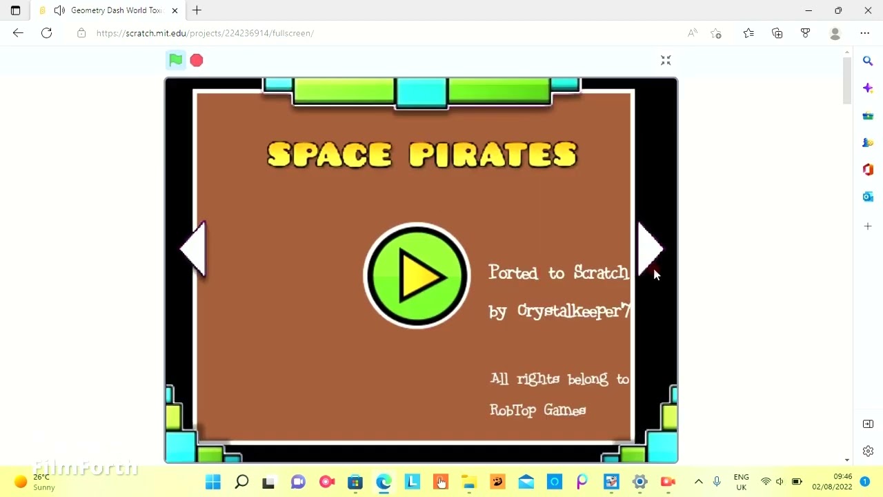This screenshot has width=883, height=497.
Task: Open Microsoft Store from the taskbar
Action: click(355, 482)
